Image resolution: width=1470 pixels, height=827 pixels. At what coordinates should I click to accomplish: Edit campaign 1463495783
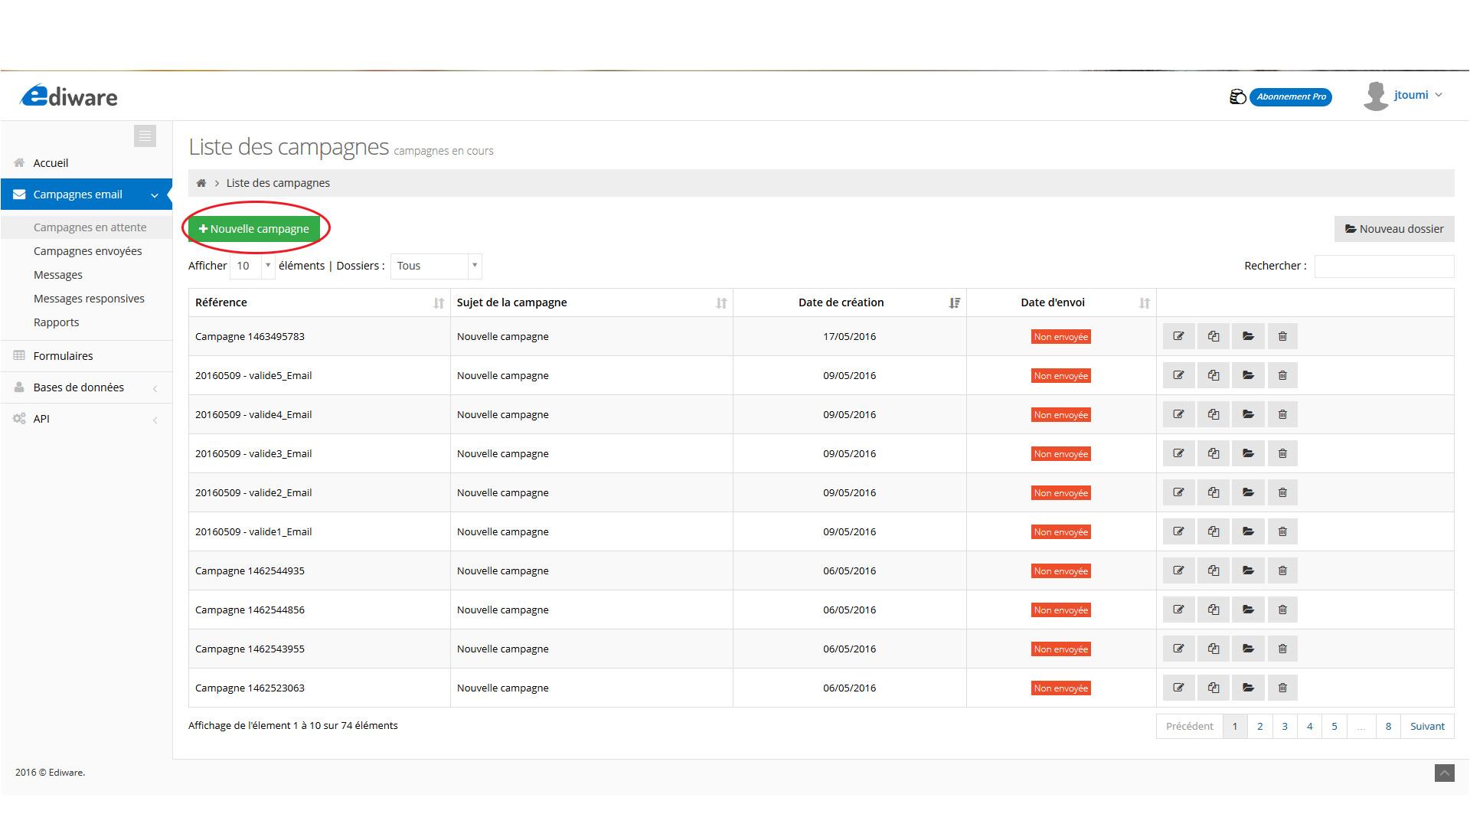[x=1178, y=336]
